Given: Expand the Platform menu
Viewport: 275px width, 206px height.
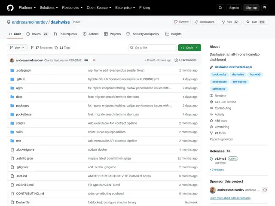Looking at the screenshot, I should click(27, 8).
